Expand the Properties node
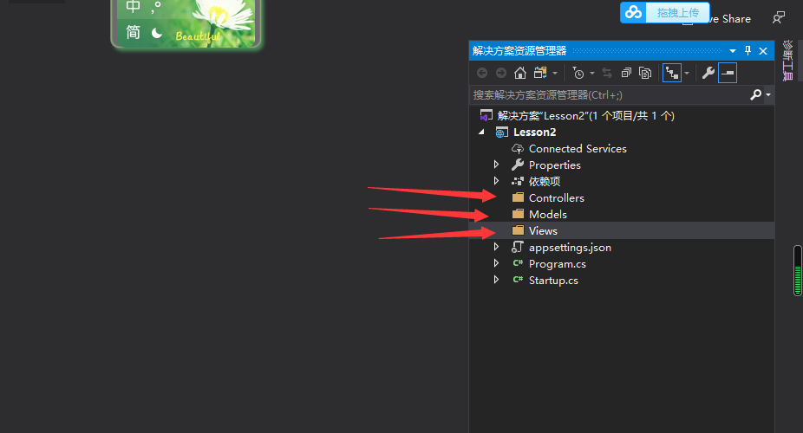The image size is (803, 433). click(x=496, y=165)
